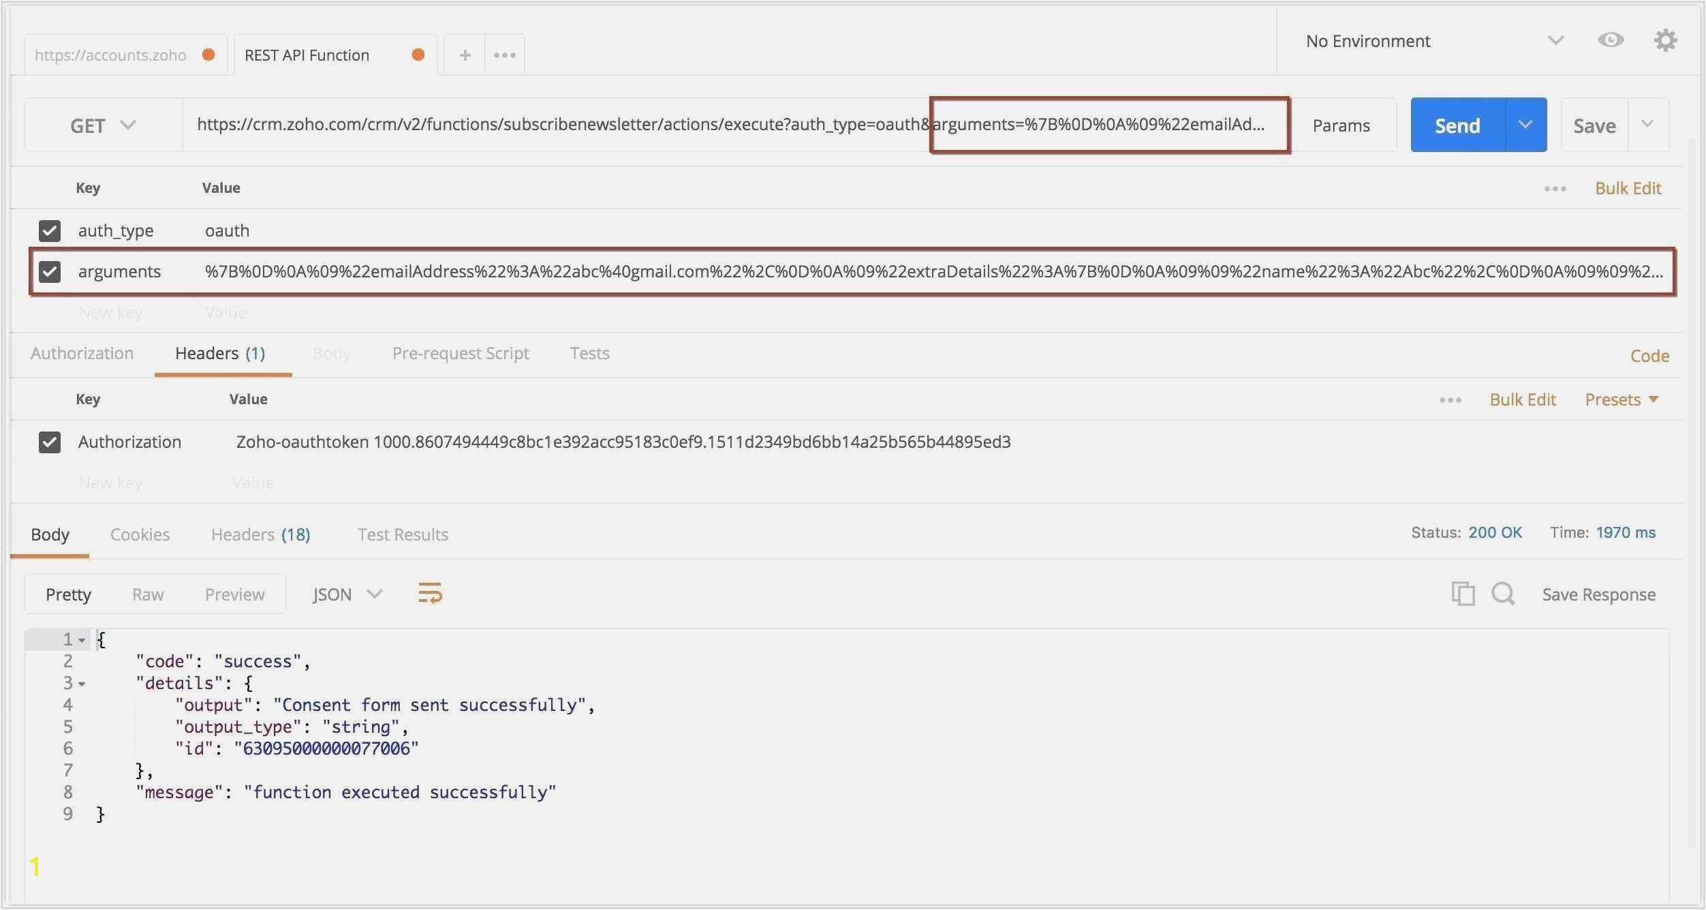Switch to the Authorization tab
The height and width of the screenshot is (910, 1706).
tap(81, 352)
